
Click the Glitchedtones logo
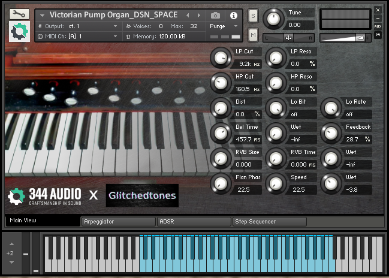click(142, 195)
